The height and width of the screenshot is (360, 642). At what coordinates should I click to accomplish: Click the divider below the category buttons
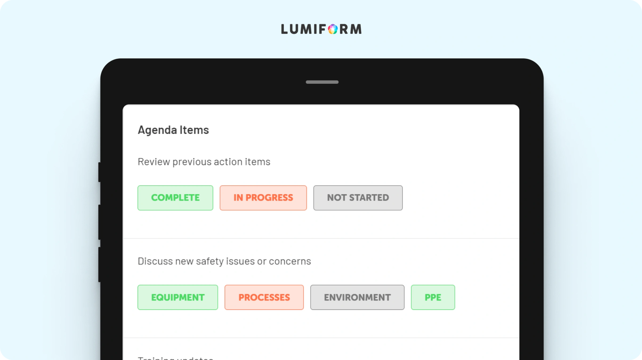321,338
